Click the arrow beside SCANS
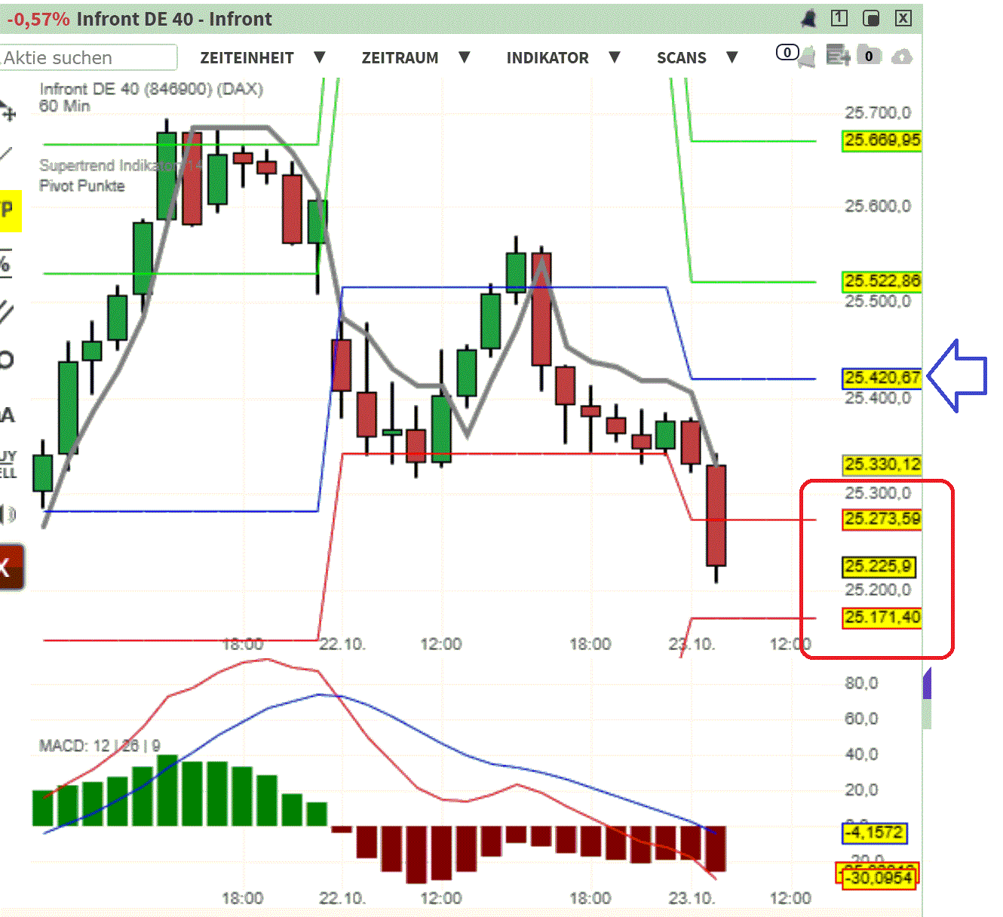This screenshot has height=917, width=1003. pyautogui.click(x=732, y=57)
